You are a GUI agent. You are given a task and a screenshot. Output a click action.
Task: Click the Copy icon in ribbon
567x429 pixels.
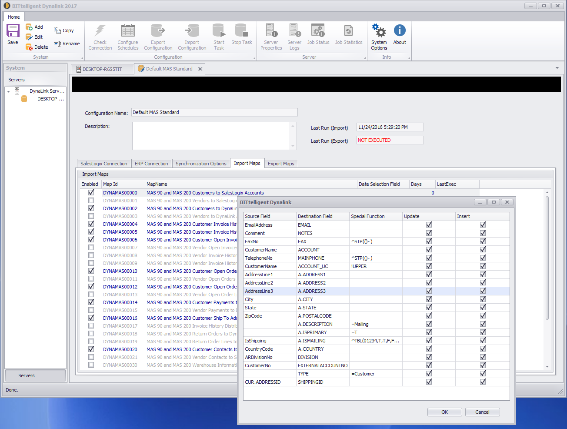tap(57, 30)
